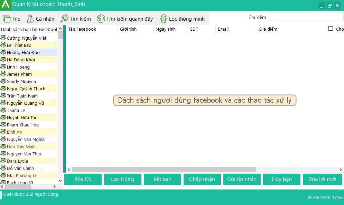Open Tìm kiếm quanh đây menu
The width and height of the screenshot is (344, 205).
pos(125,19)
